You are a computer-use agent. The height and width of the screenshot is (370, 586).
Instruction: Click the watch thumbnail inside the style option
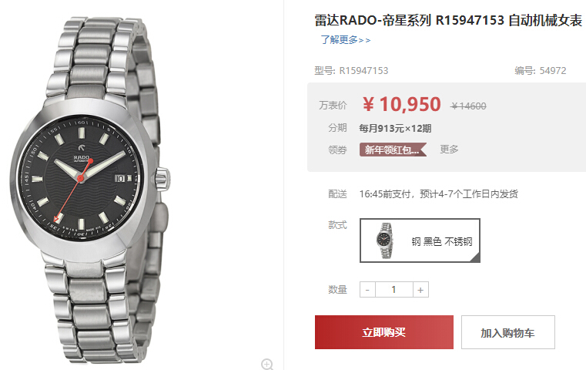pyautogui.click(x=385, y=240)
